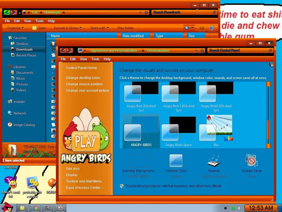Open the Edit menu in Personalization window
This screenshot has width=282, height=212.
click(x=73, y=59)
